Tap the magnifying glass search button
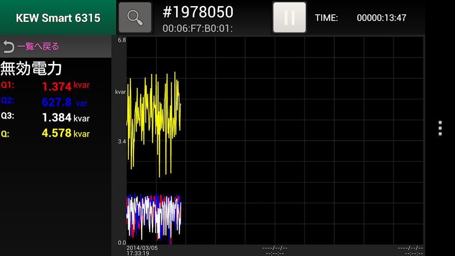Image resolution: width=455 pixels, height=256 pixels. [135, 17]
